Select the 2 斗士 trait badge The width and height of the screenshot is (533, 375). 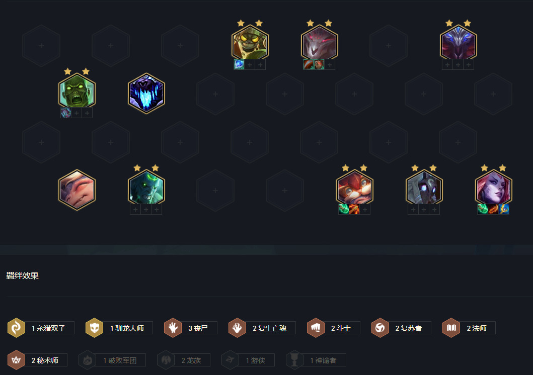pyautogui.click(x=334, y=328)
